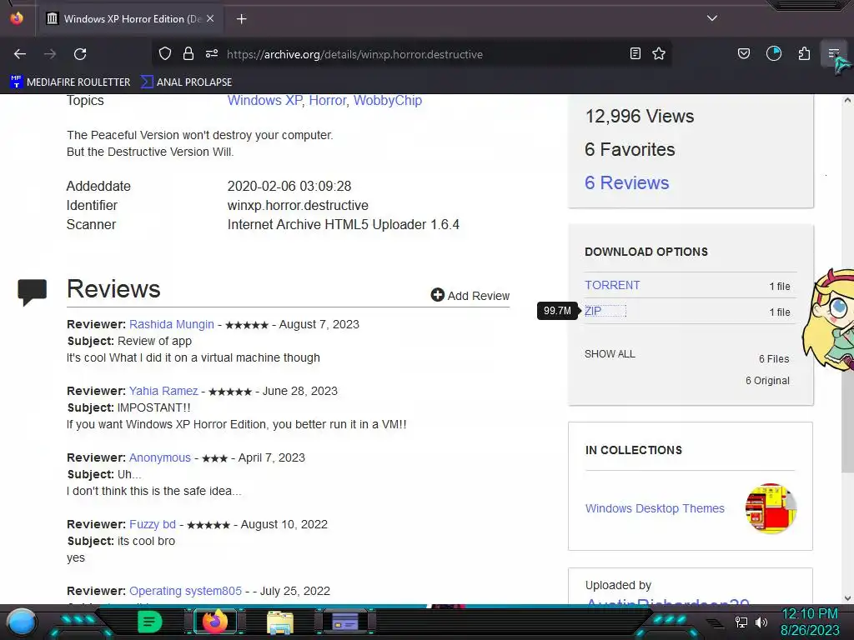Screen dimensions: 854x640
Task: Open reviewer Operating system805 profile
Action: click(185, 591)
